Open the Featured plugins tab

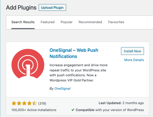pos(47,22)
